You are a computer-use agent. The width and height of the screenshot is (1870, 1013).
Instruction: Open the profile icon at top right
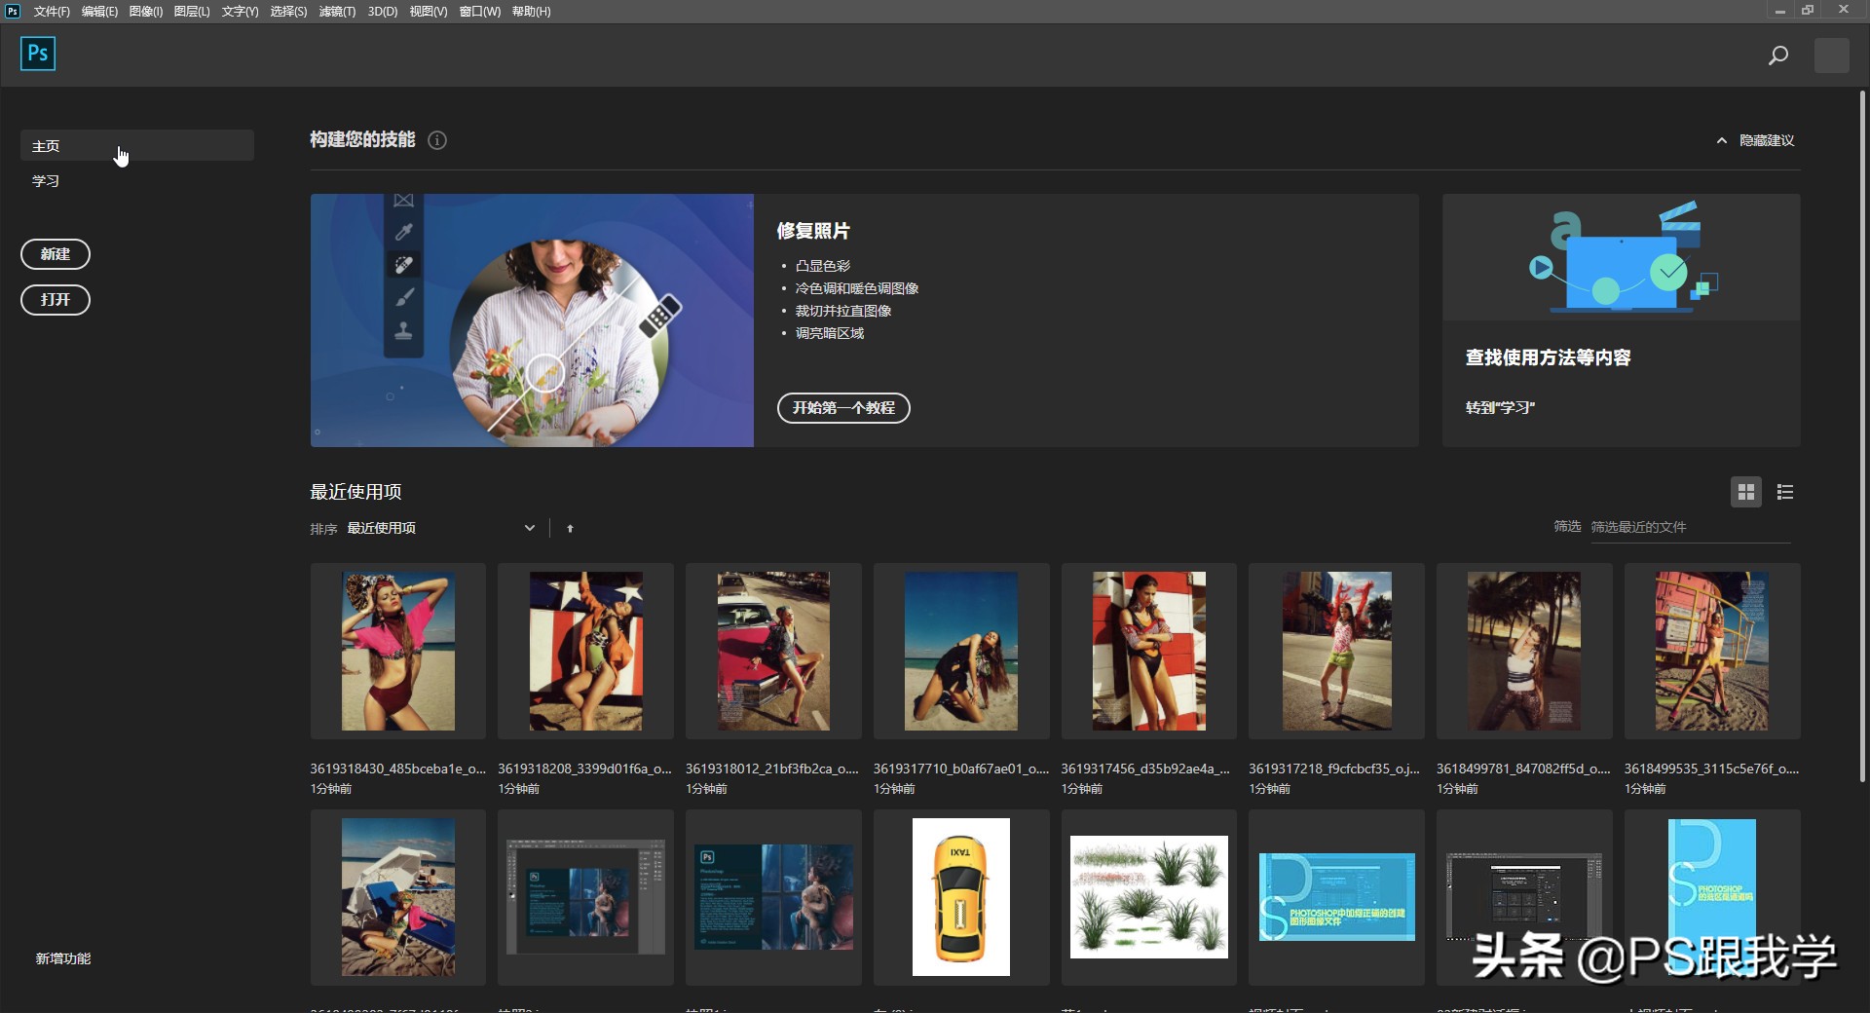click(x=1832, y=55)
